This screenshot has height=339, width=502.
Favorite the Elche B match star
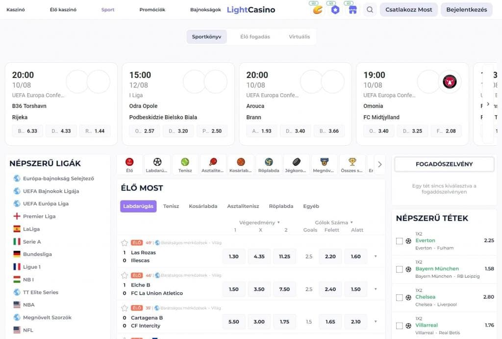(x=125, y=275)
